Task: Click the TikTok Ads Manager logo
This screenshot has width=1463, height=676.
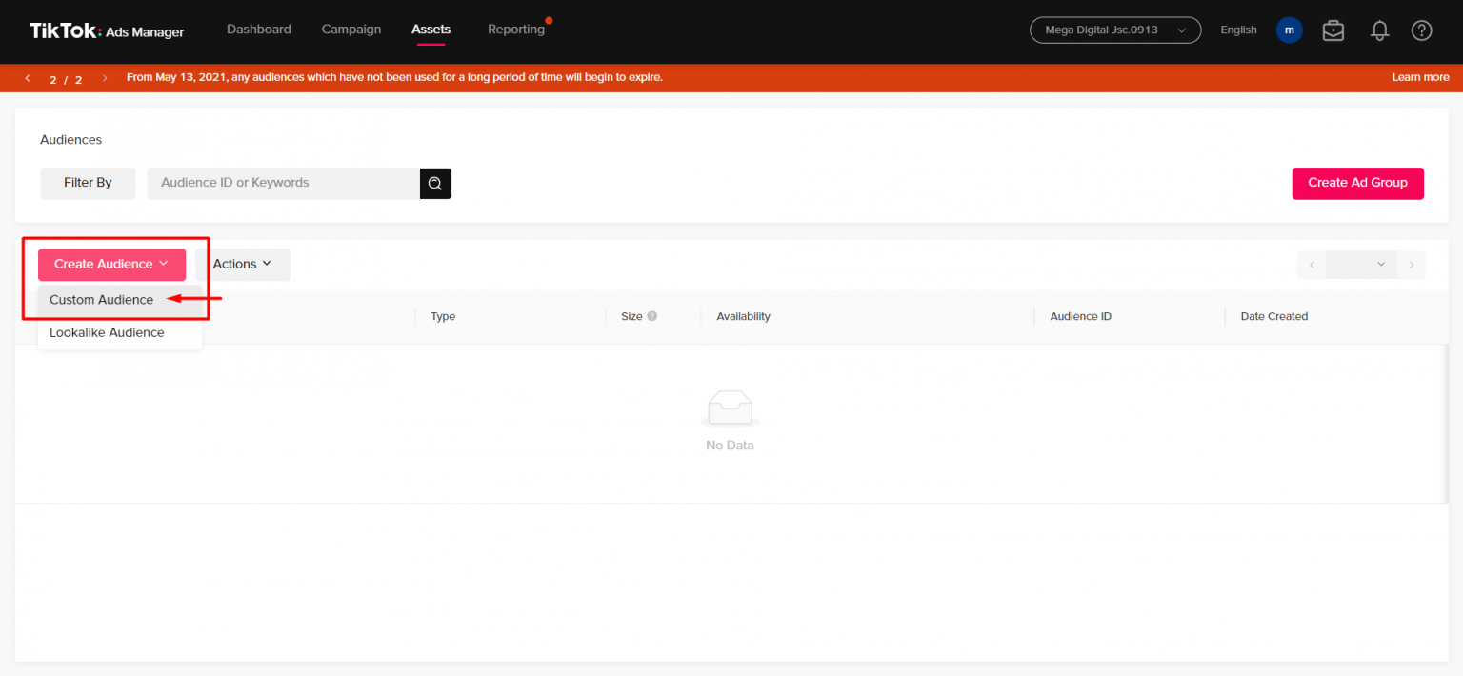Action: (107, 30)
